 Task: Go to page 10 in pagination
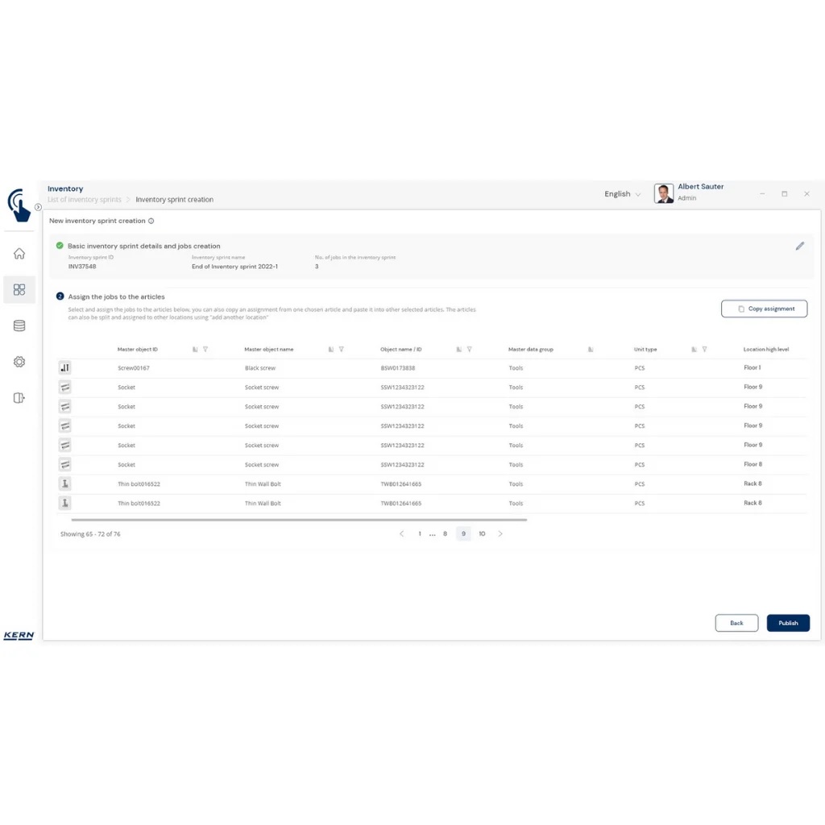[482, 534]
